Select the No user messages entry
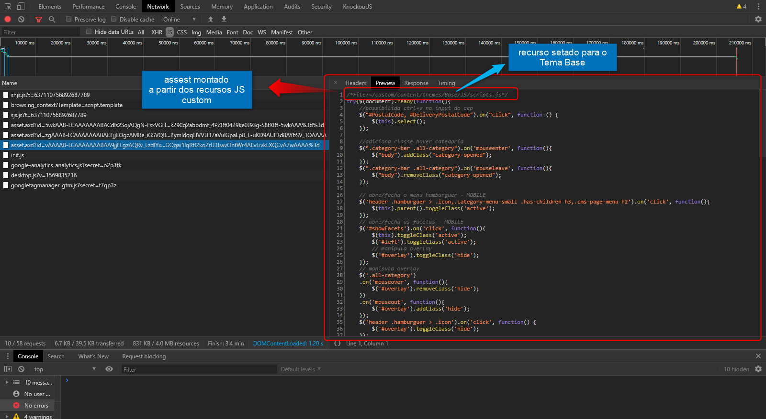The image size is (766, 419). 27,394
